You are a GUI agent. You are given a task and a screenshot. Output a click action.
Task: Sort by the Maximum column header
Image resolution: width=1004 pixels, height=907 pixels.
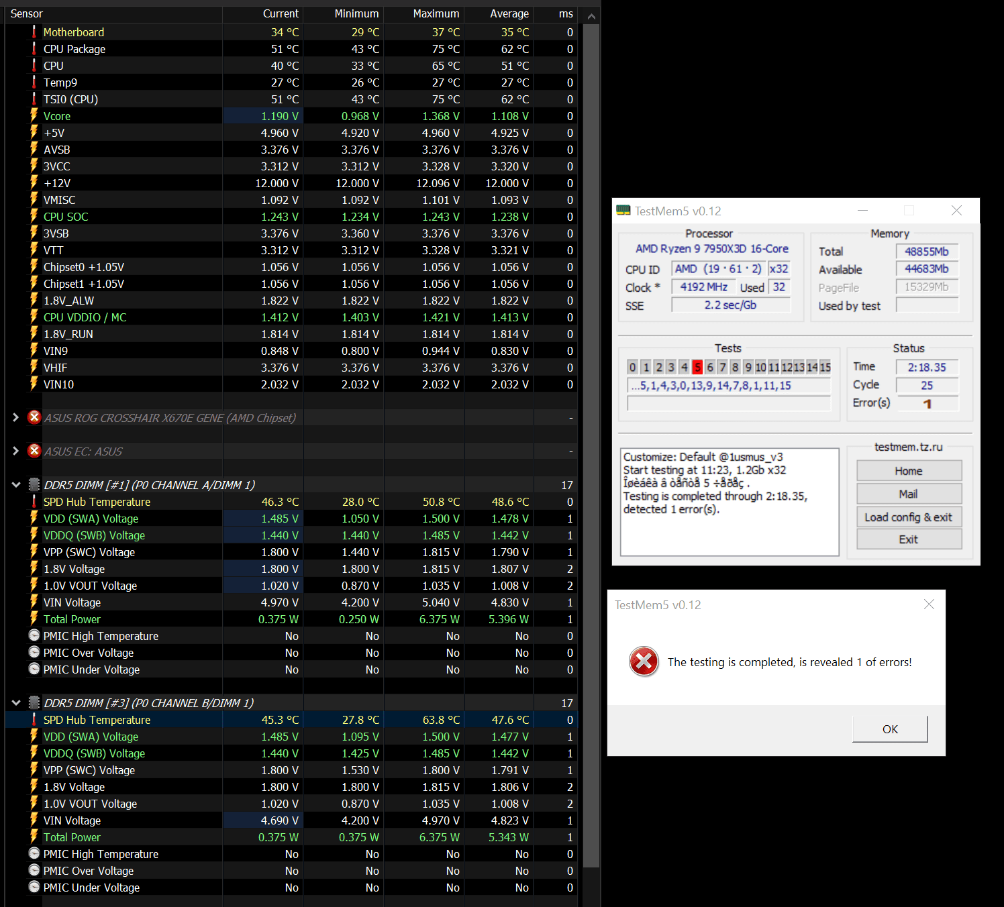click(x=423, y=13)
